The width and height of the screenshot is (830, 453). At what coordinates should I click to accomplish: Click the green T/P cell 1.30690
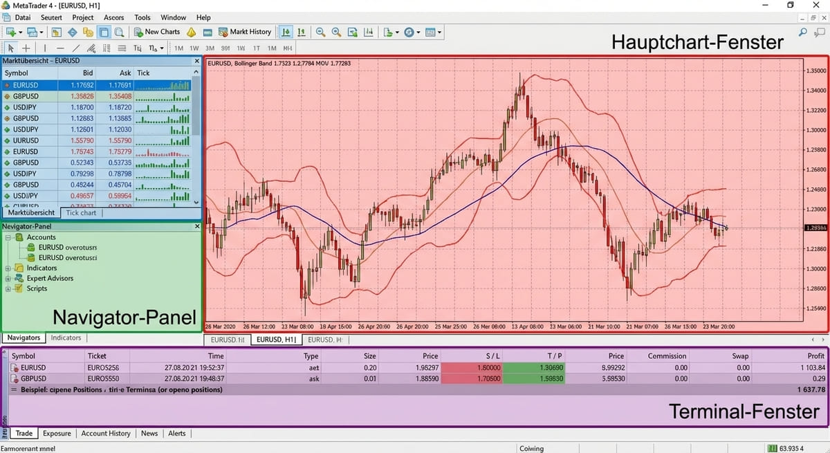535,368
